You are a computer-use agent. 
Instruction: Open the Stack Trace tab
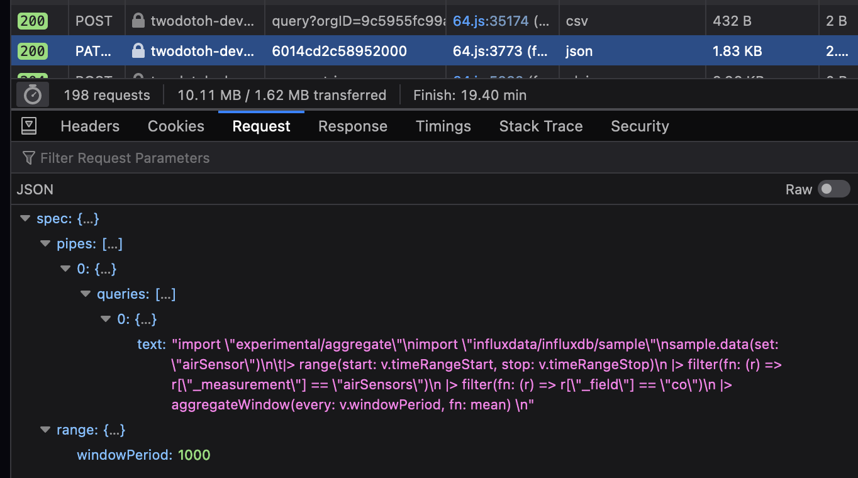pyautogui.click(x=540, y=126)
